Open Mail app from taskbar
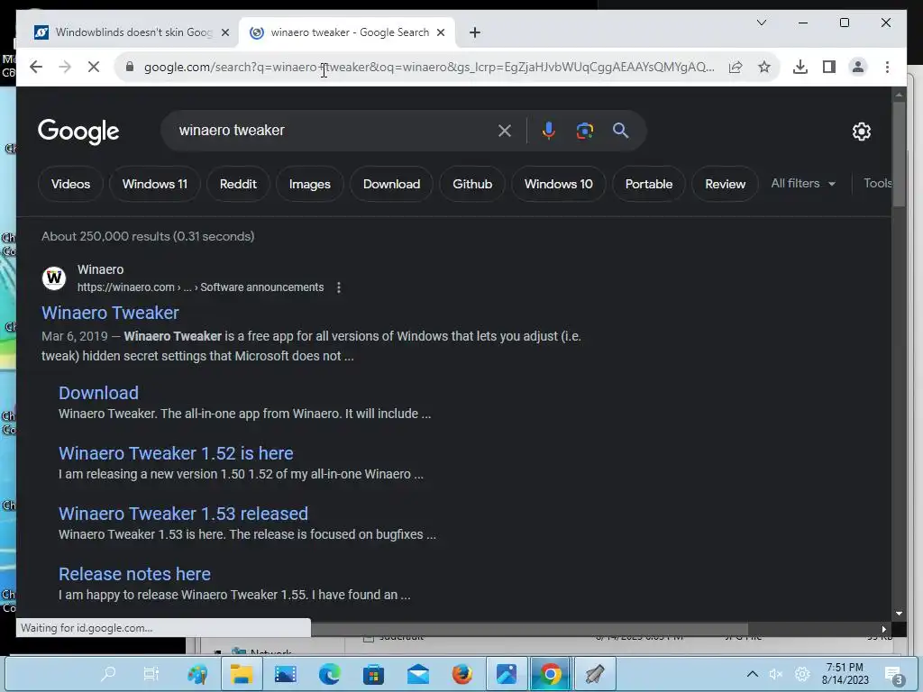 (x=418, y=674)
